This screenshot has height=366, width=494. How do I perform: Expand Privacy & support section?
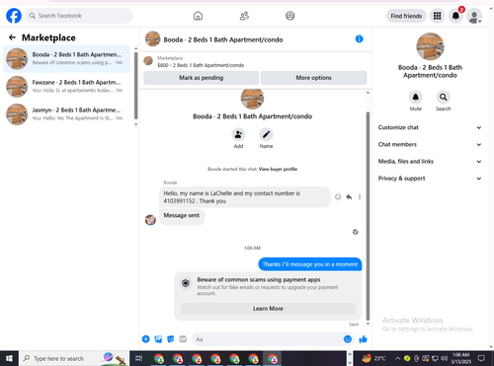[430, 179]
